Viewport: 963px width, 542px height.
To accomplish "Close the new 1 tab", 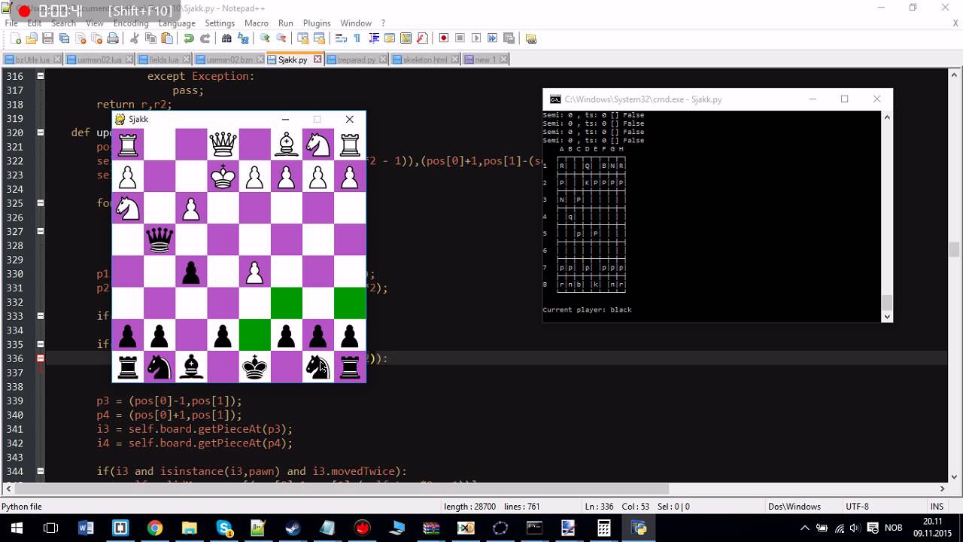I will point(503,59).
